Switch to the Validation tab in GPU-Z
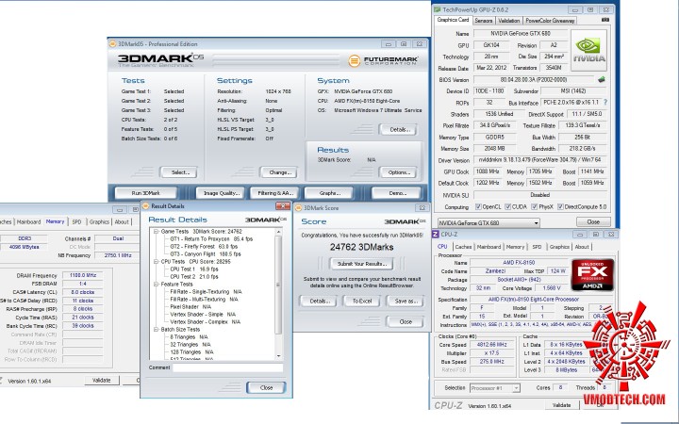This screenshot has width=679, height=424. 509,21
